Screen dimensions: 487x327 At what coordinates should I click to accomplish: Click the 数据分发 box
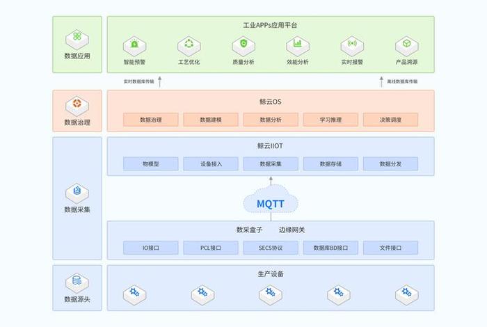pyautogui.click(x=390, y=164)
